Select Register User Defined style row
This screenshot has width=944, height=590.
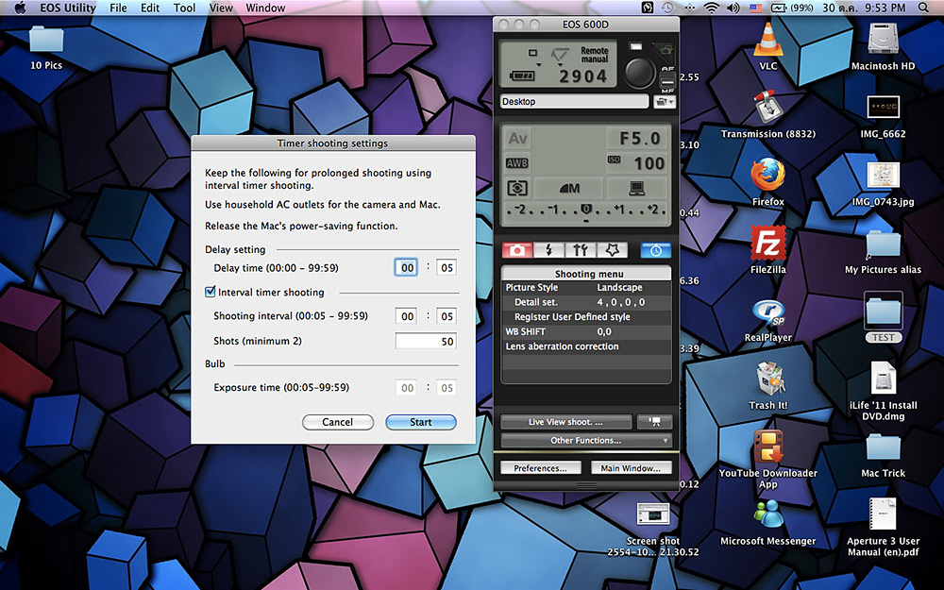click(586, 316)
